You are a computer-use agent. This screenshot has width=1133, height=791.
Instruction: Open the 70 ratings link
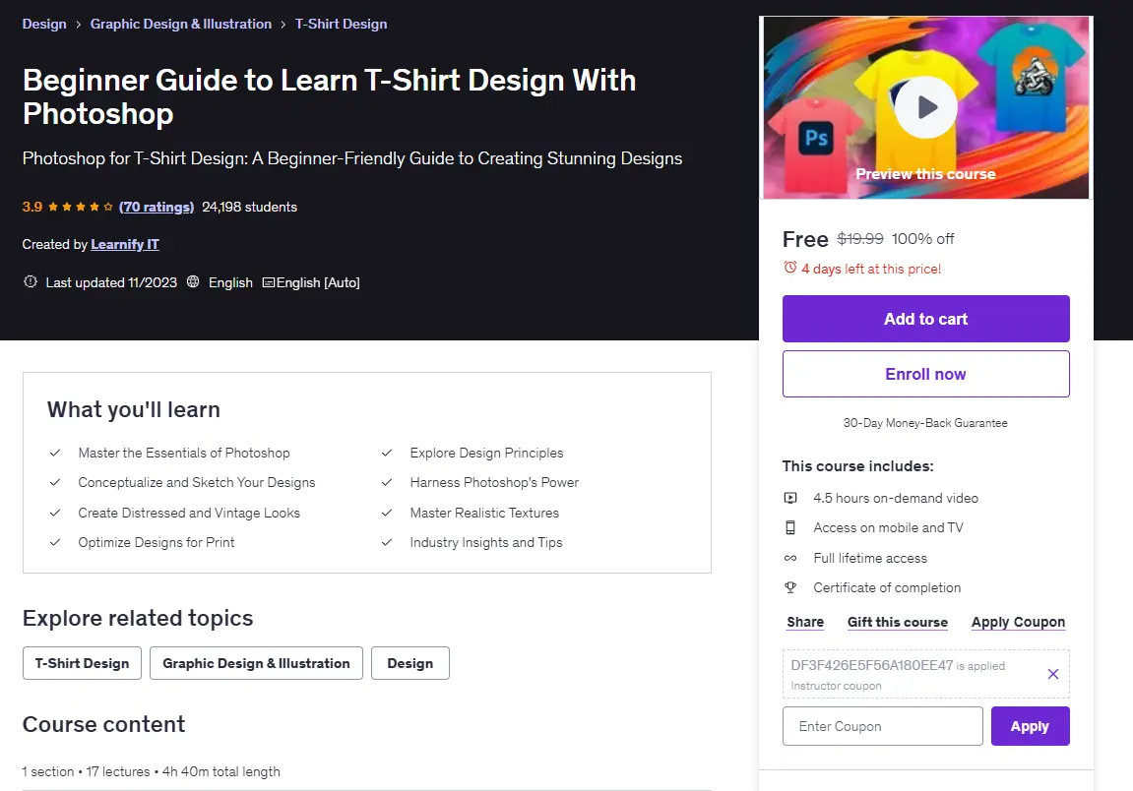[x=157, y=207]
